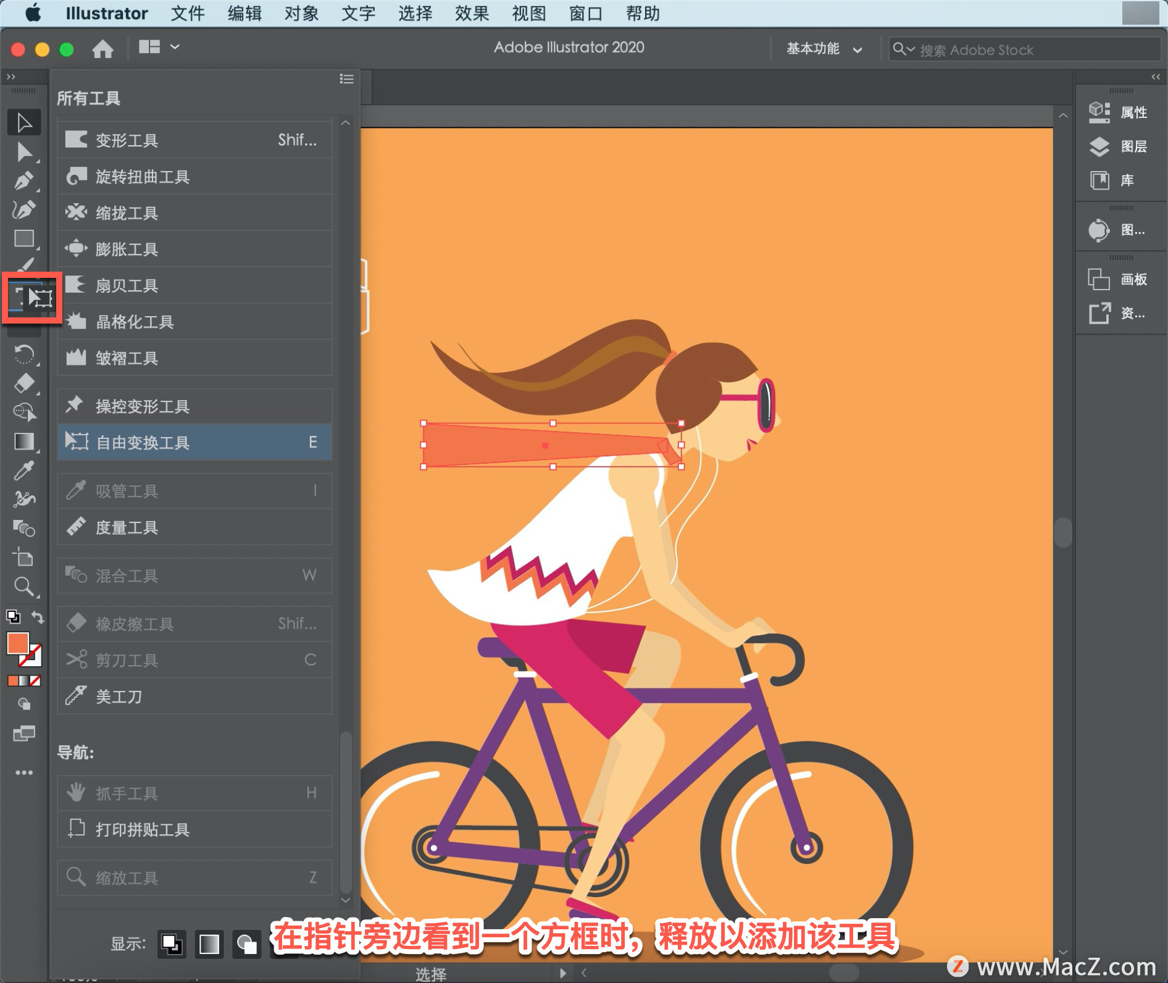This screenshot has width=1168, height=983.
Task: Open the Image Trace panel icon
Action: (x=1099, y=230)
